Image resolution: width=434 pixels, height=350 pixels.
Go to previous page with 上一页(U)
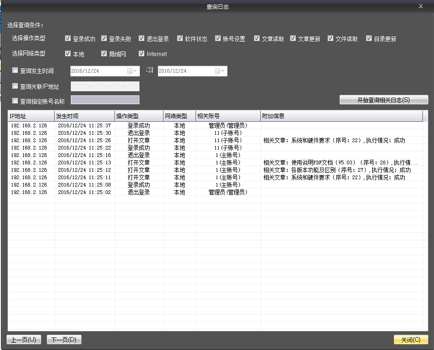tap(24, 340)
